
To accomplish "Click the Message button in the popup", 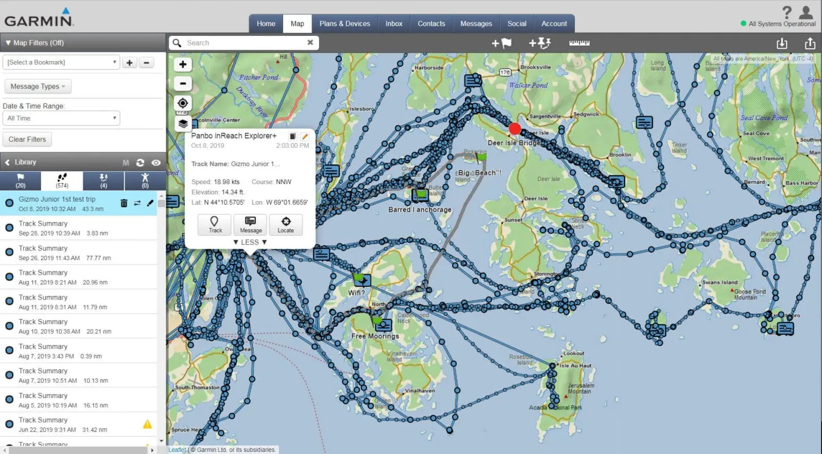I will tap(250, 225).
